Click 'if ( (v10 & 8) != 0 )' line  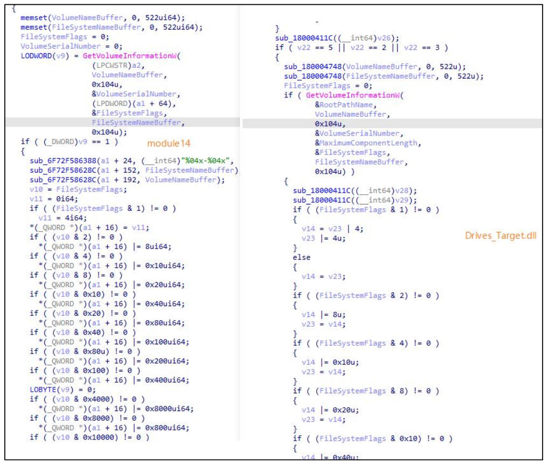tap(76, 275)
